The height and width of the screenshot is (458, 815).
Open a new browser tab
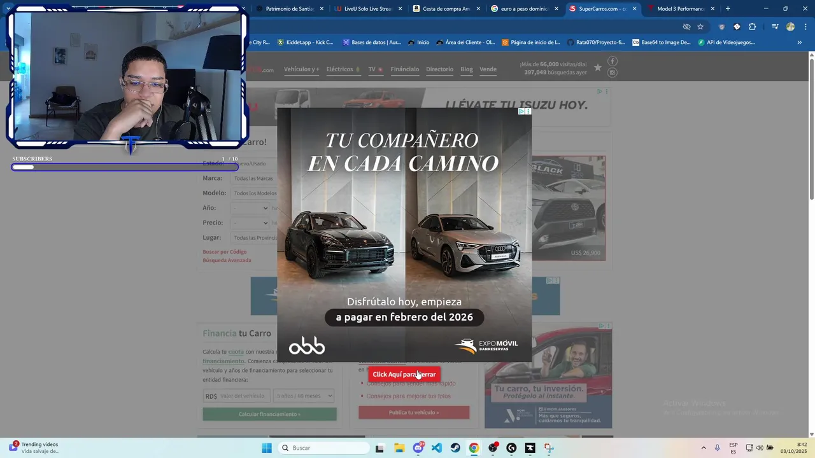728,9
